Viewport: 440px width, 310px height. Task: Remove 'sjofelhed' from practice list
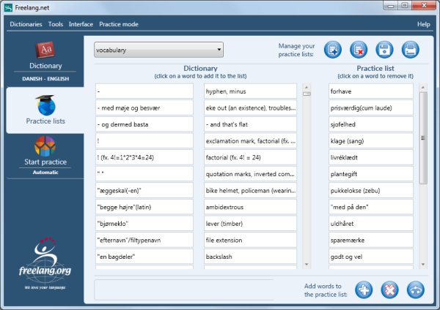click(371, 124)
